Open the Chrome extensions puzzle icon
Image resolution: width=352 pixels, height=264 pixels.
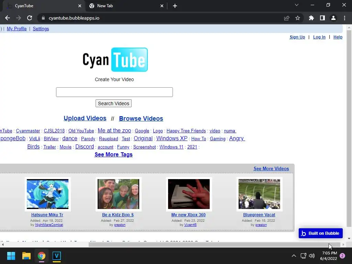(x=311, y=18)
